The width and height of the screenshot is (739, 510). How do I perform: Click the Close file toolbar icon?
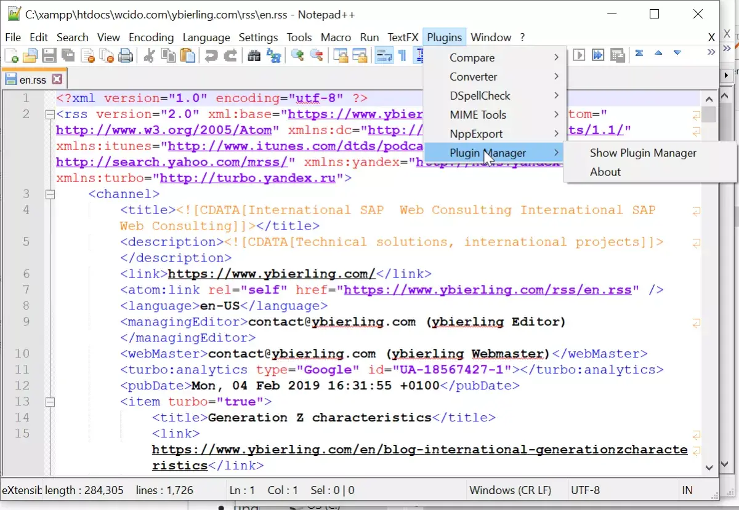pos(87,56)
